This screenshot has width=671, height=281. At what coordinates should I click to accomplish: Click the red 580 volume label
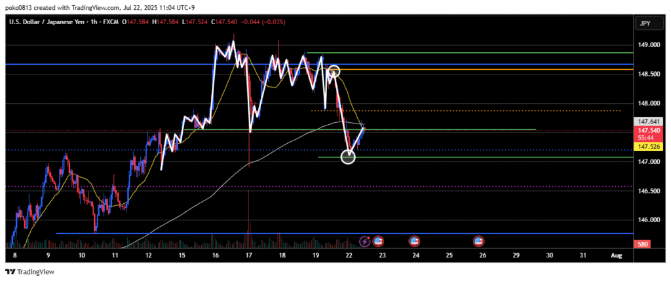(x=643, y=244)
